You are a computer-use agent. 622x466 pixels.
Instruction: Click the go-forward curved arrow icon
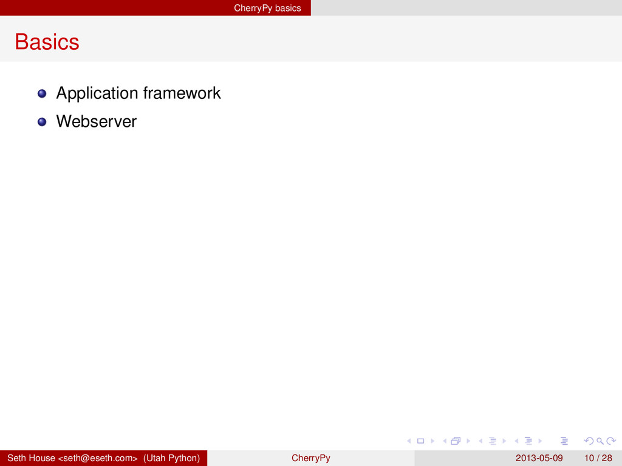611,441
